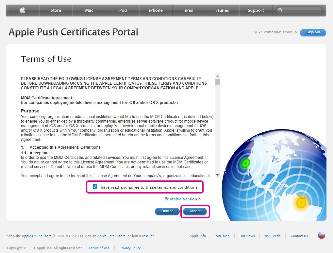Go to the iPhone section

click(x=156, y=10)
